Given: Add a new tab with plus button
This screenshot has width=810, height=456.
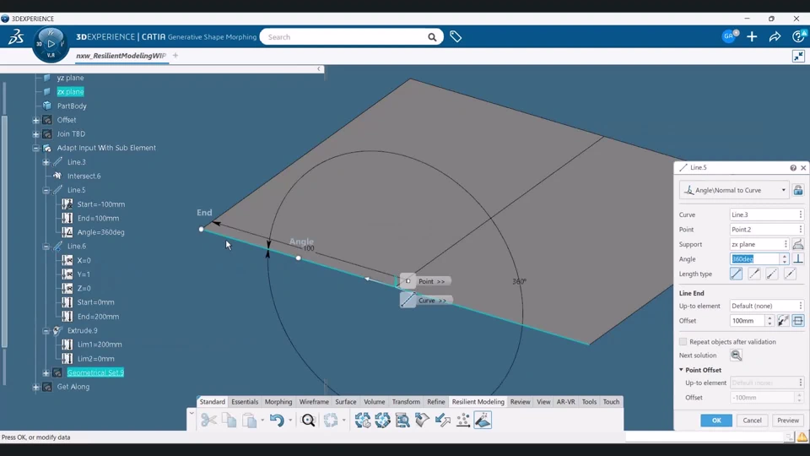Looking at the screenshot, I should coord(175,56).
